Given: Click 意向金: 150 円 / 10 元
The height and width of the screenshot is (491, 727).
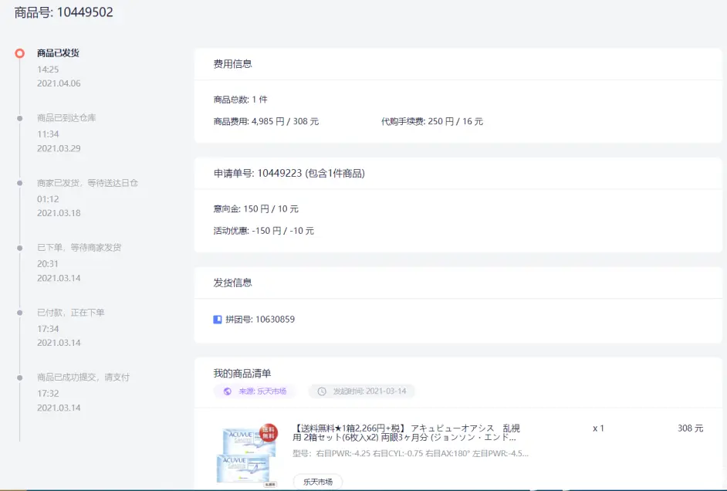Looking at the screenshot, I should click(x=256, y=209).
